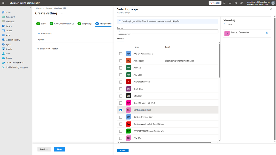Viewport: 276px width, 155px height.
Task: Launch Copilot from the header
Action: [215, 3]
